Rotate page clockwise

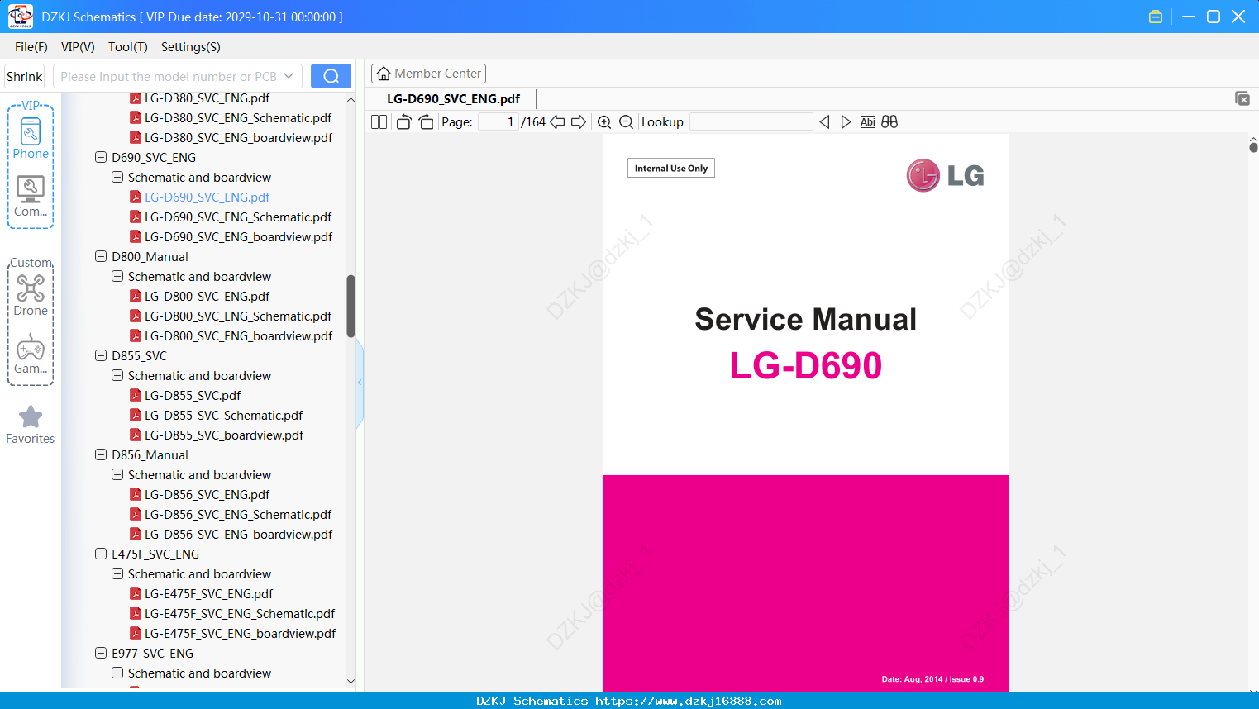426,122
